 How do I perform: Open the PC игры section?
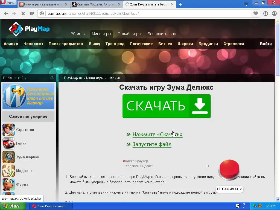pos(78,34)
